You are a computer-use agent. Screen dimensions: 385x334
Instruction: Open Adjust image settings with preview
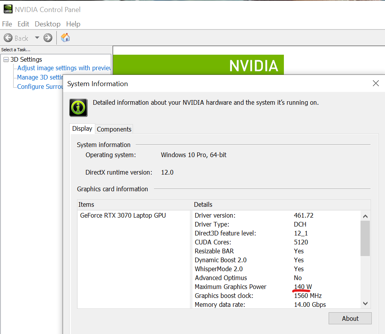pyautogui.click(x=64, y=68)
